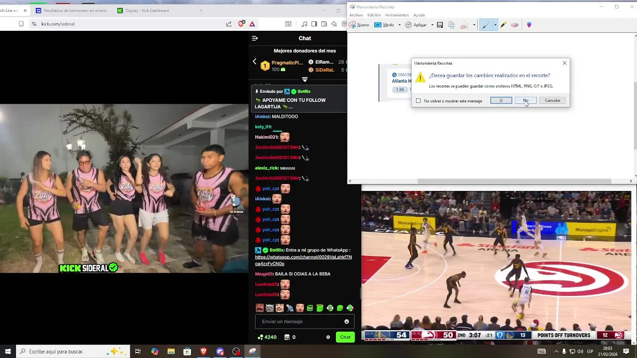Open the WhatsApp channel link in chat
Viewport: 637px width, 358px height.
pos(303,260)
